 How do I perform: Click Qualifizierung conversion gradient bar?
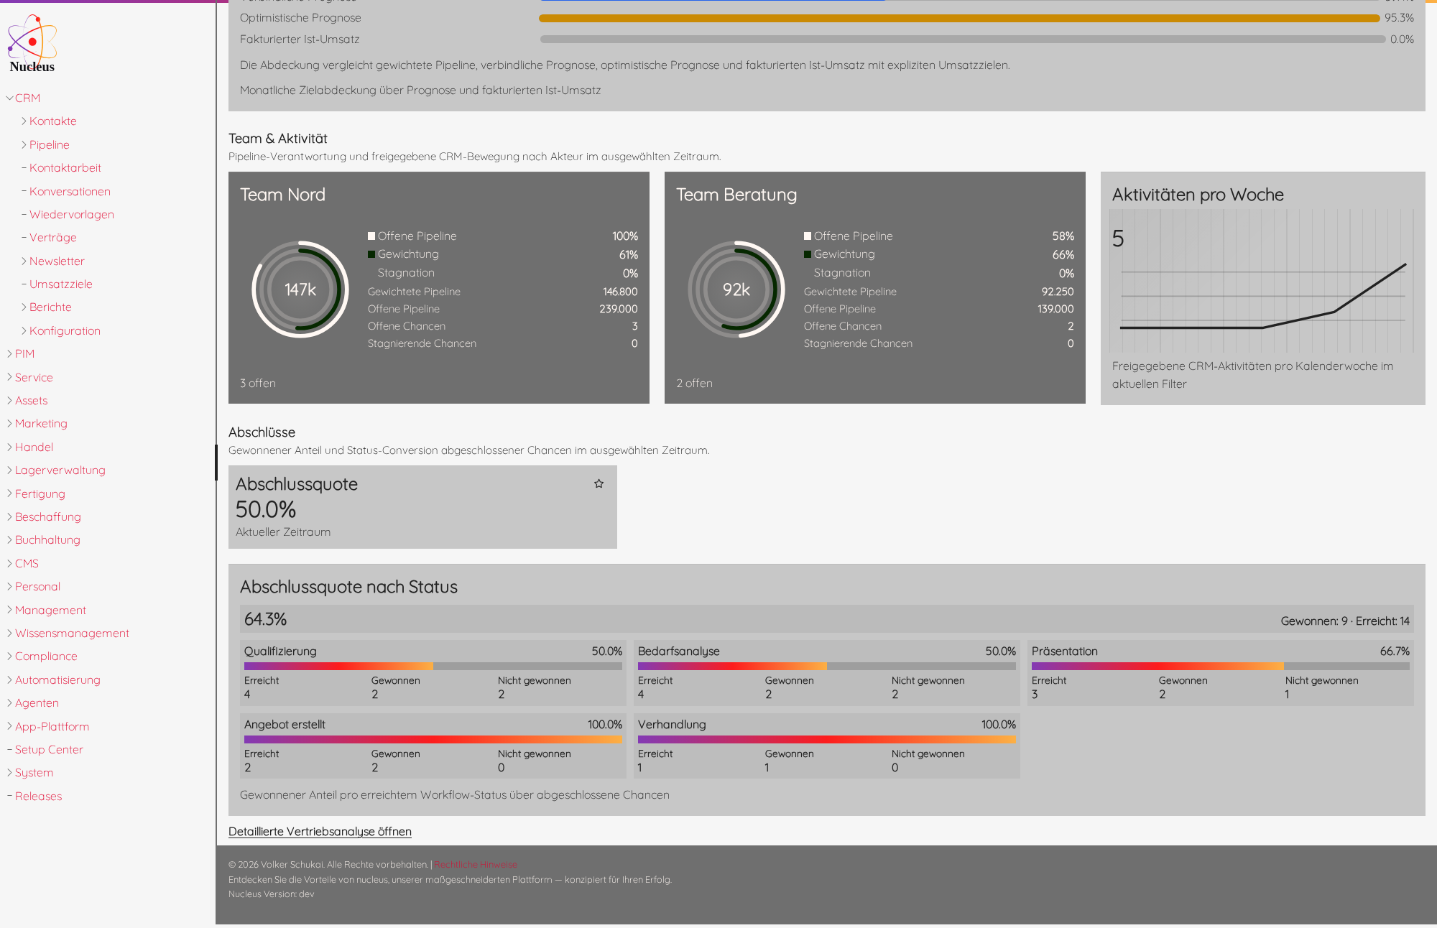tap(433, 666)
